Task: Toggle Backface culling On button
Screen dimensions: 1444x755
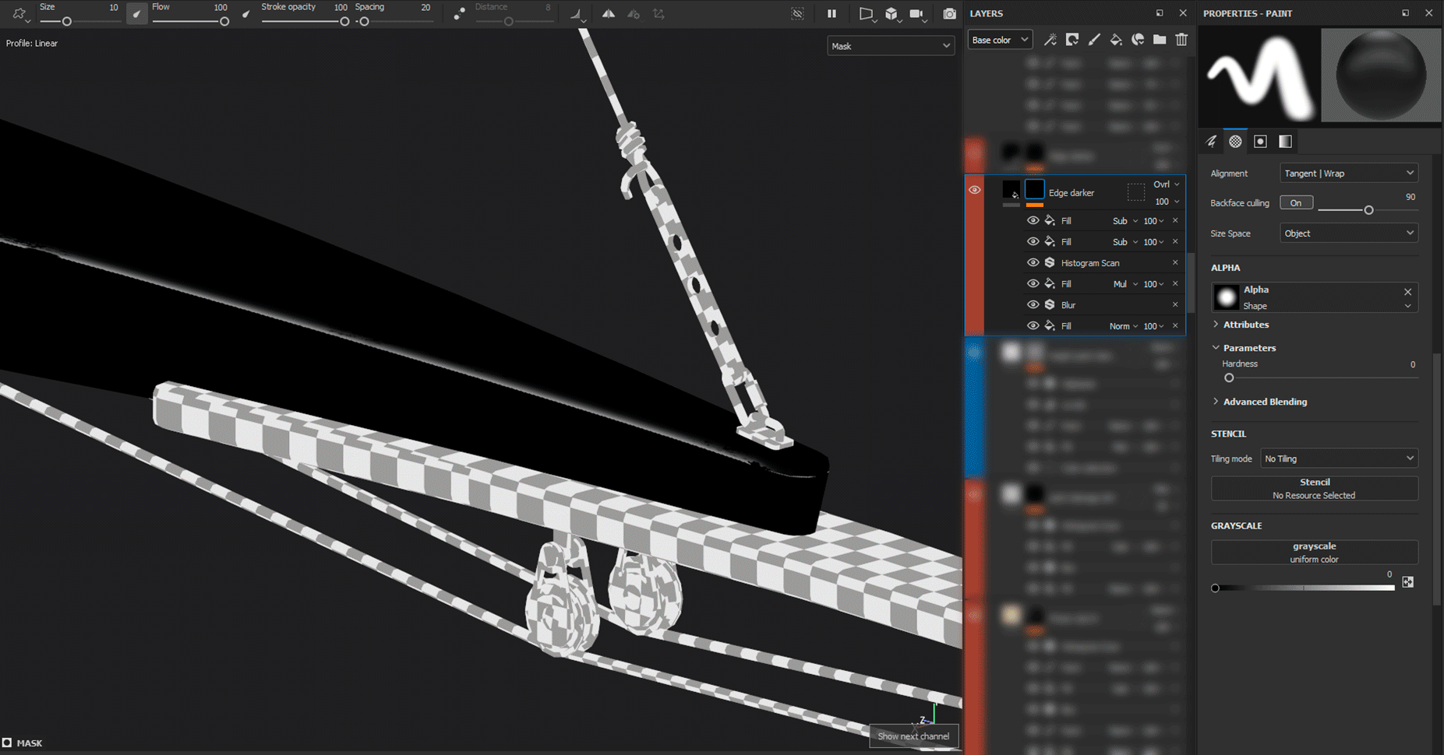Action: 1296,203
